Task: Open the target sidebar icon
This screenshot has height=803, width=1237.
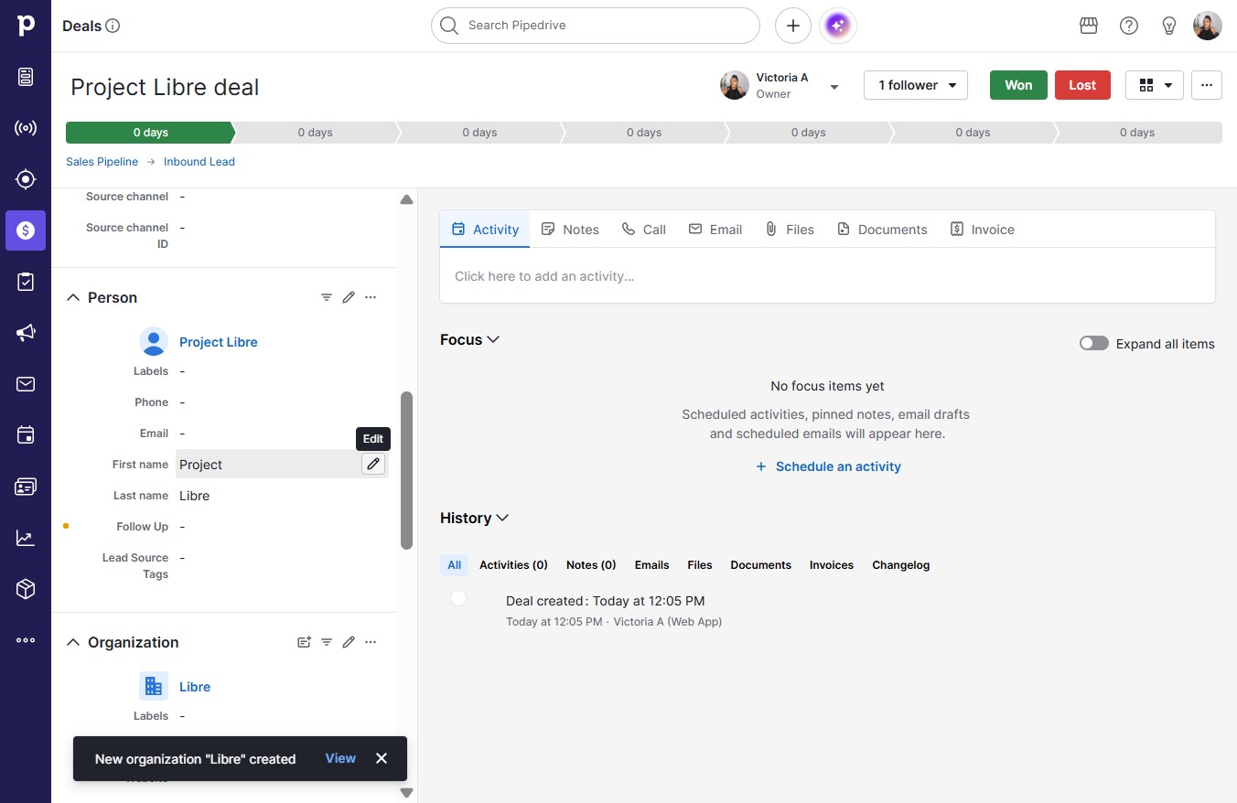Action: pyautogui.click(x=26, y=179)
